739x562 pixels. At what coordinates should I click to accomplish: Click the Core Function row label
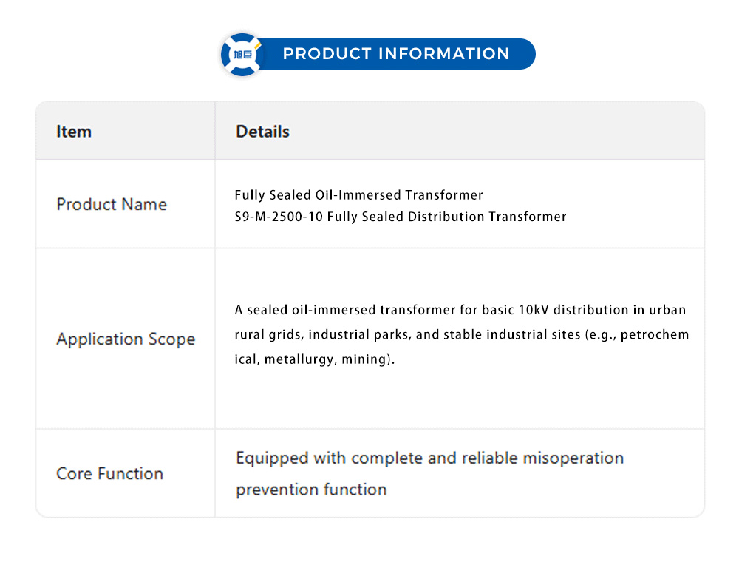coord(109,473)
